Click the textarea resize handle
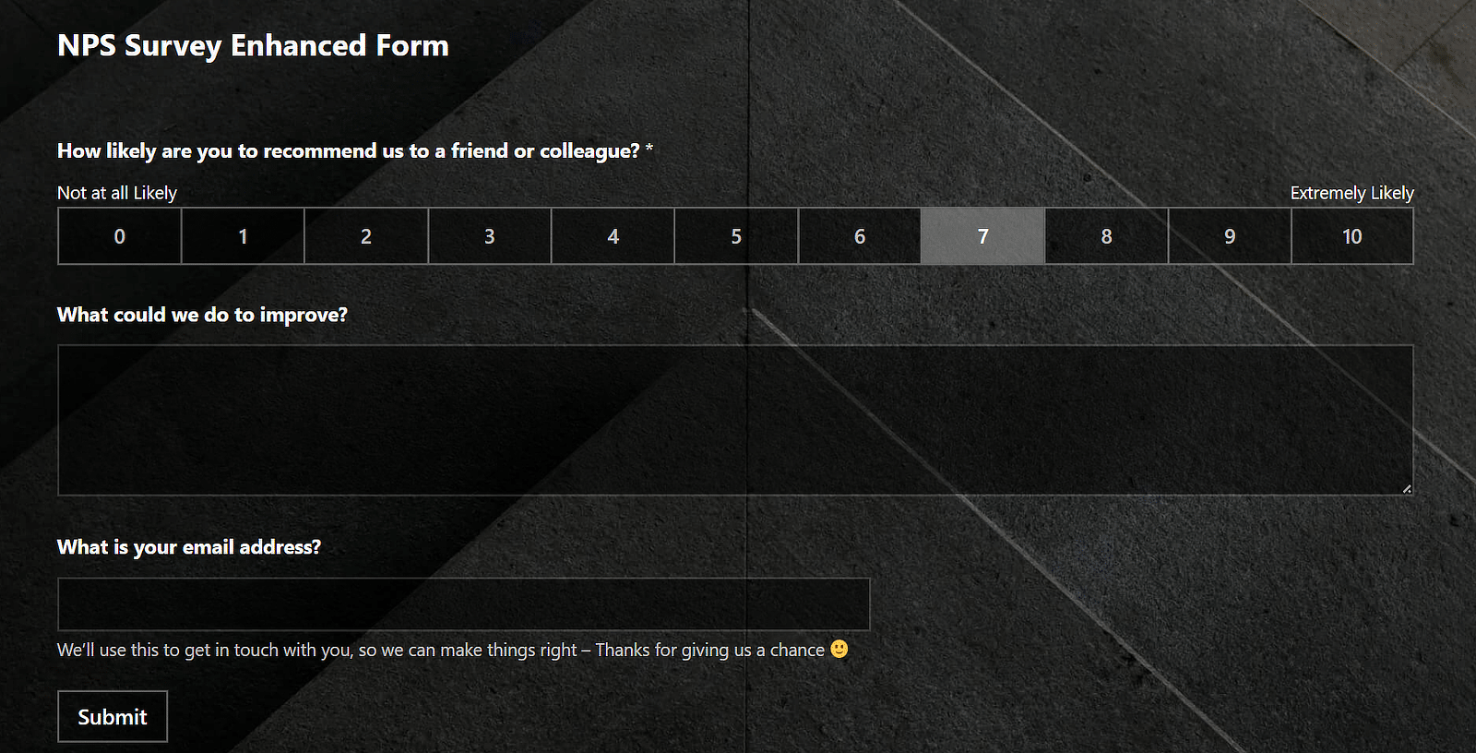This screenshot has height=753, width=1476. coord(1408,489)
